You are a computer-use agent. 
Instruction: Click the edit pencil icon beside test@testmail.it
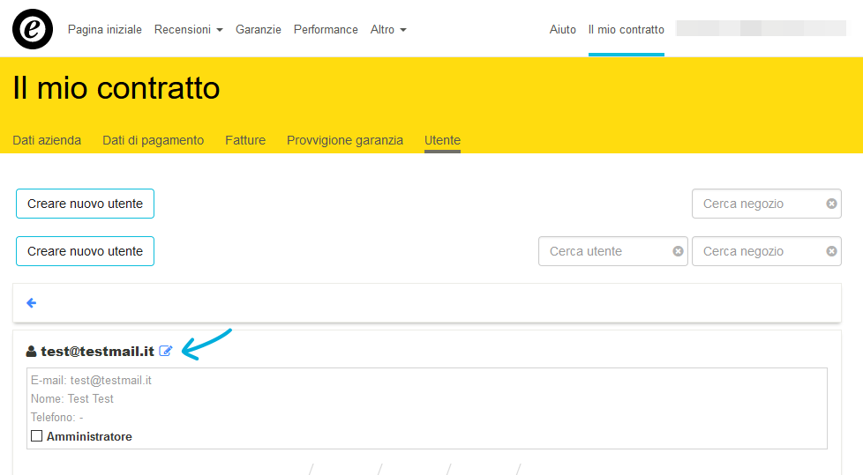click(x=166, y=351)
